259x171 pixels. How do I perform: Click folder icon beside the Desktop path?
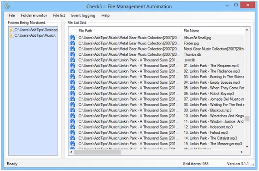(11, 30)
